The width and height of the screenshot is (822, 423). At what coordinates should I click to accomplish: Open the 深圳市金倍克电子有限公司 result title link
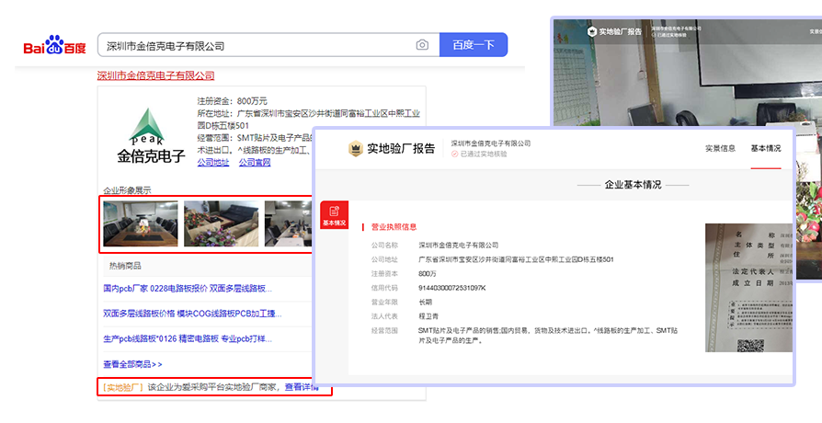pyautogui.click(x=155, y=75)
